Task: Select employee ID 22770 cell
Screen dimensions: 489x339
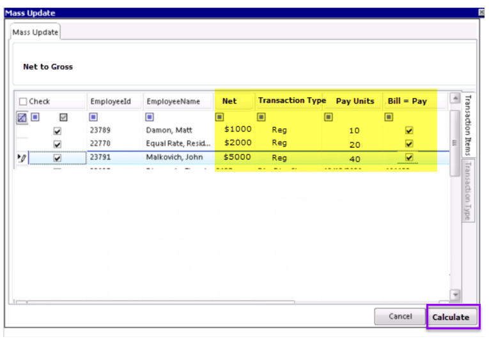Action: point(100,144)
